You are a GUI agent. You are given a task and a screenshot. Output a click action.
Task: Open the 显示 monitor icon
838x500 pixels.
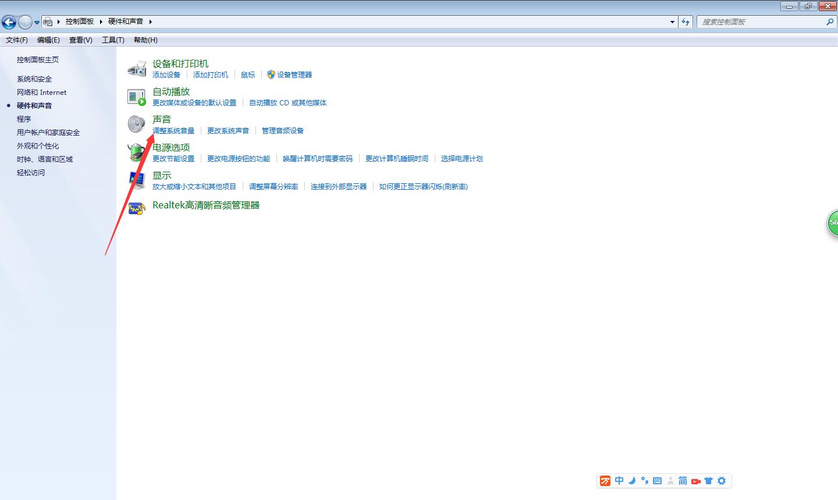(137, 180)
